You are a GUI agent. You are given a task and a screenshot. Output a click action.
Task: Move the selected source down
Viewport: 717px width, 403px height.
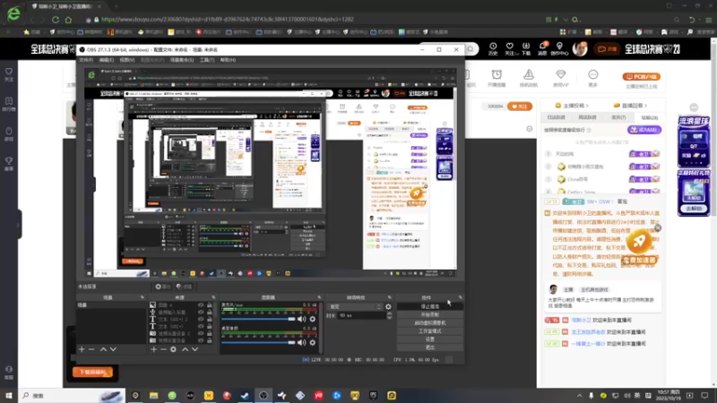(x=194, y=349)
